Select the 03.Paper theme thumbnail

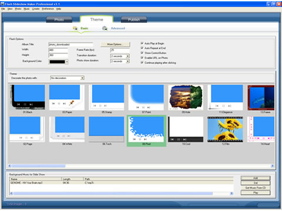coord(67,97)
